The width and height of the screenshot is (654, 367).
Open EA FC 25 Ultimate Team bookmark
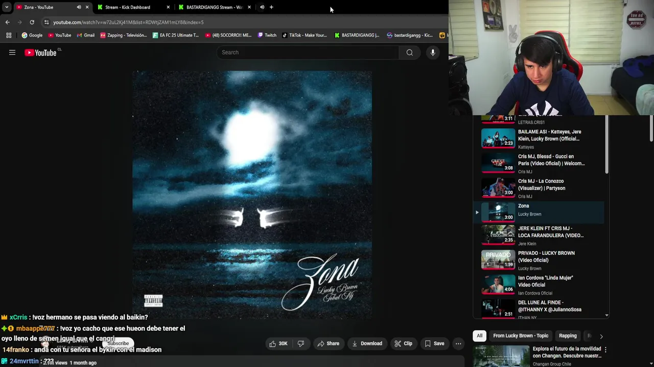click(x=176, y=35)
